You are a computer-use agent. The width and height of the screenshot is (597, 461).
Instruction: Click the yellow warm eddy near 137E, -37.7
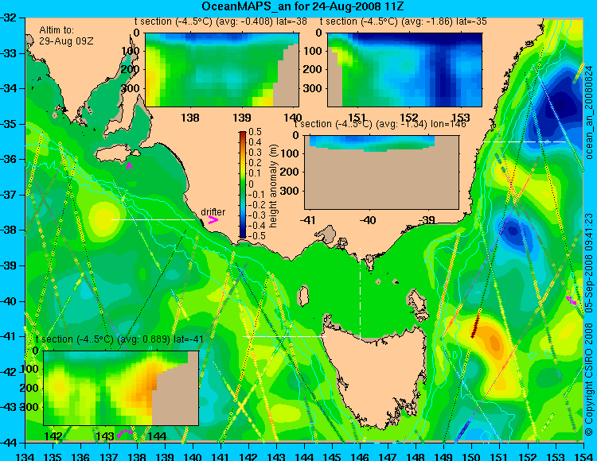102,218
